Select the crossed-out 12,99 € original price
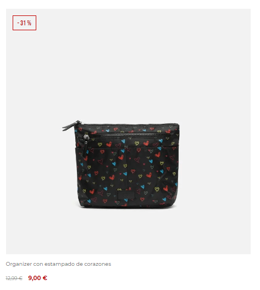Screen dimensions: 260x290 pos(14,278)
